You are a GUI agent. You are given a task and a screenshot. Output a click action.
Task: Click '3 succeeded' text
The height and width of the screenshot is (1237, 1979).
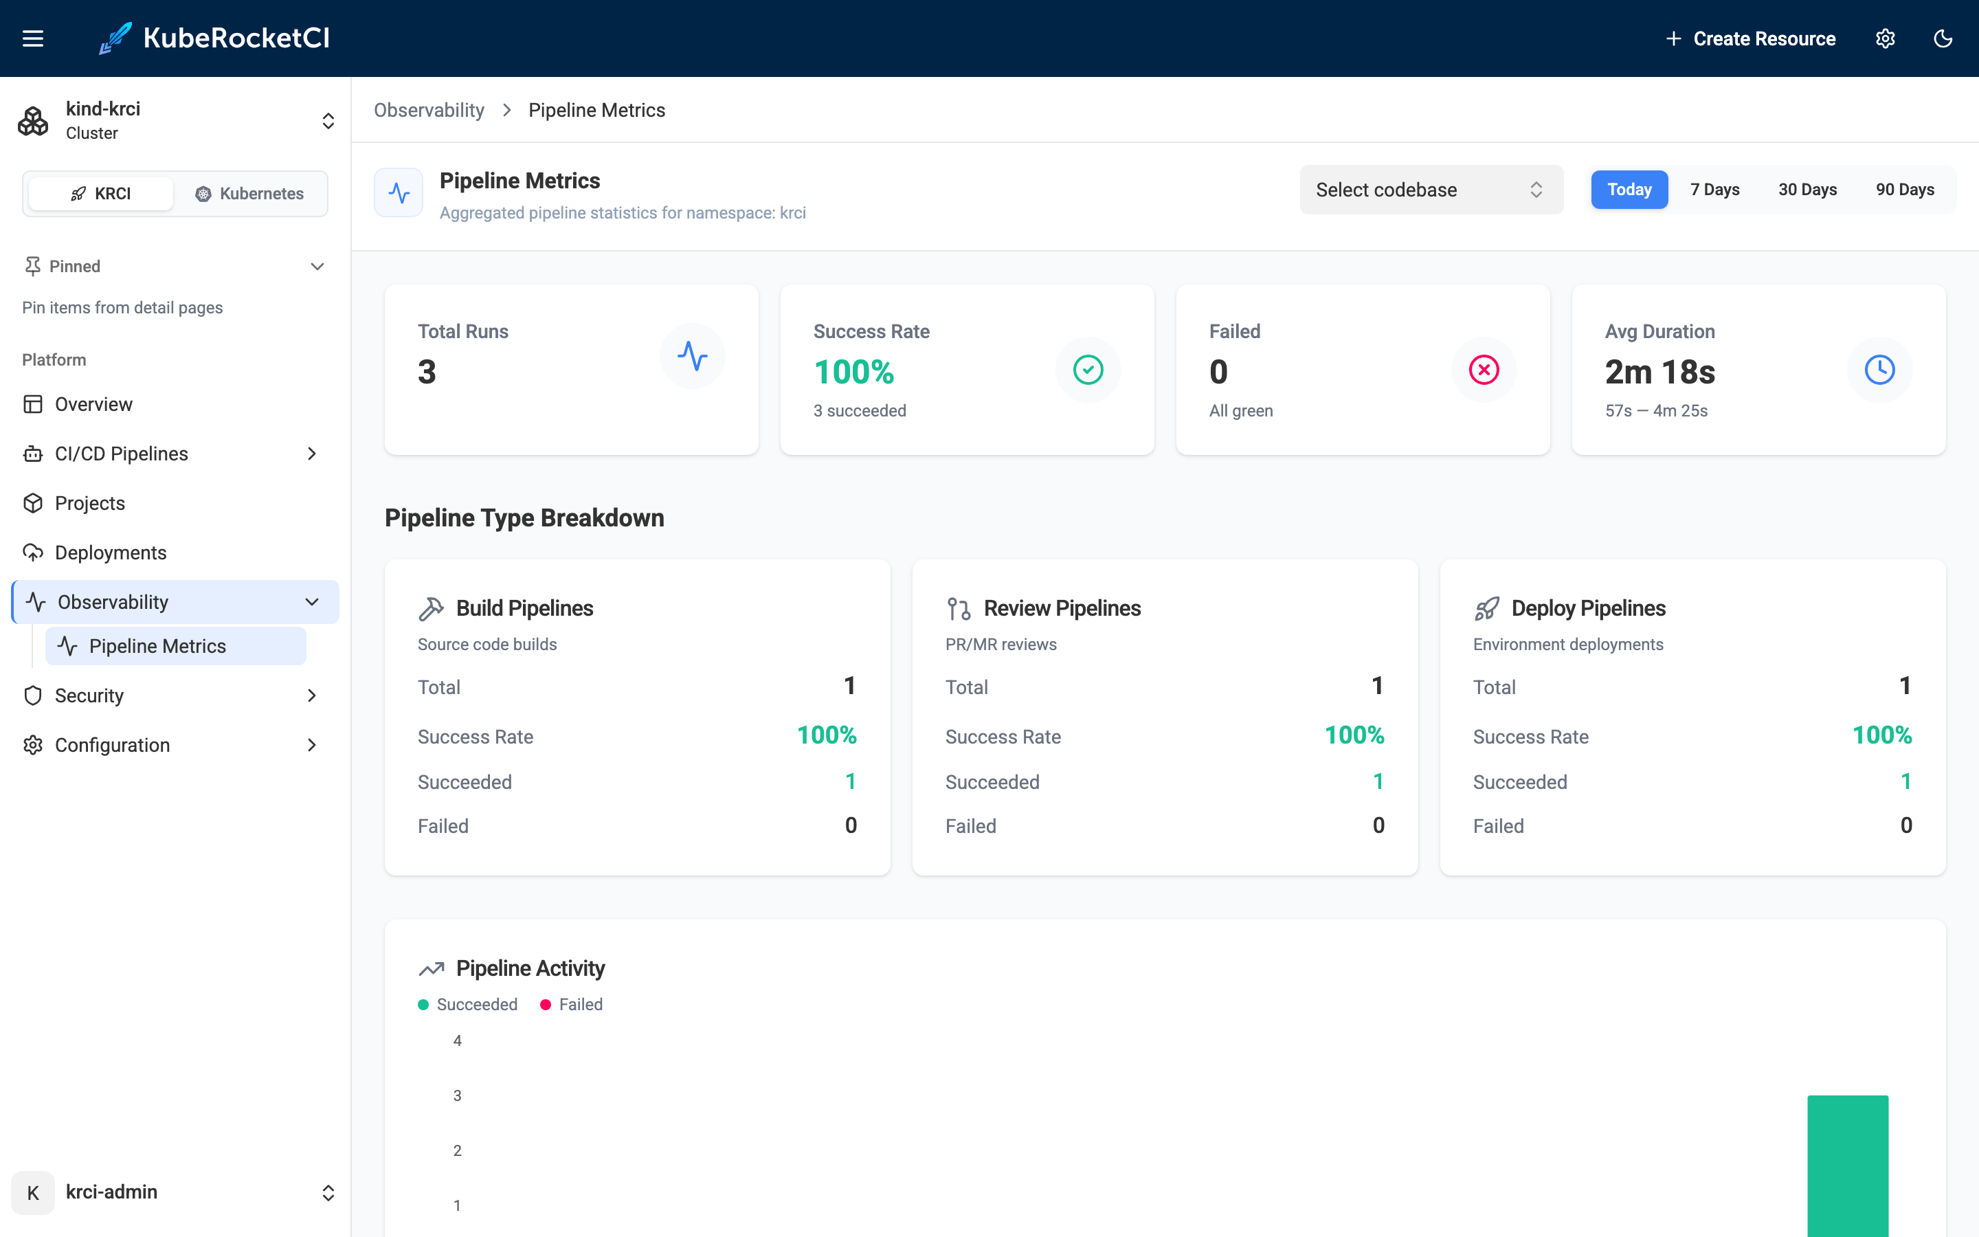[860, 411]
